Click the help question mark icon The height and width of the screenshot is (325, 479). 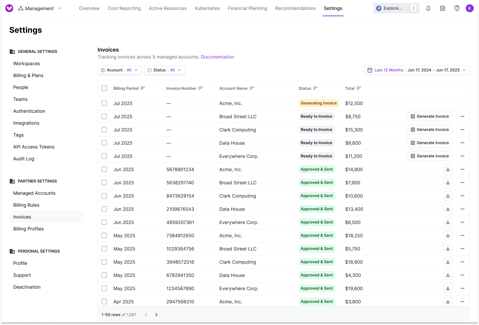coord(457,8)
